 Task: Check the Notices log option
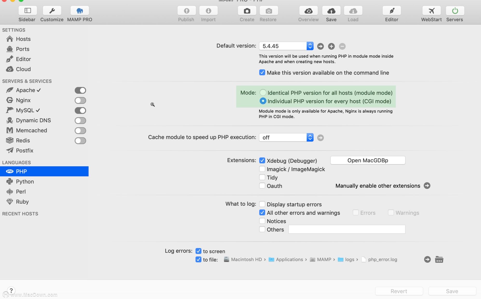tap(262, 221)
